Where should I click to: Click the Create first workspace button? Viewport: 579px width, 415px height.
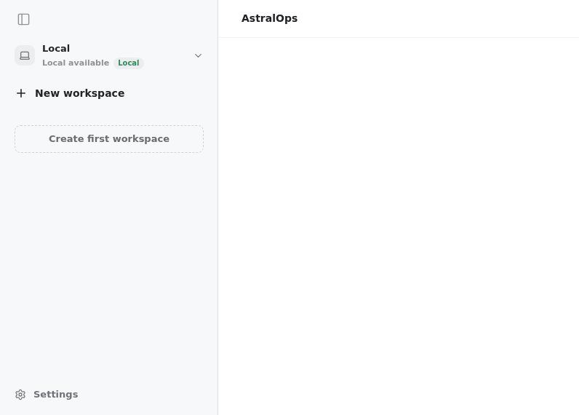coord(109,139)
